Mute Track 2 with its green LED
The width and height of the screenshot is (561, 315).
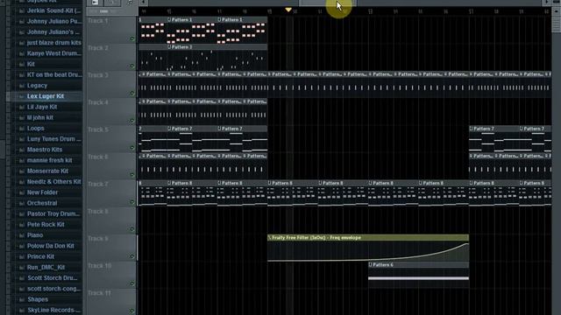coord(132,66)
